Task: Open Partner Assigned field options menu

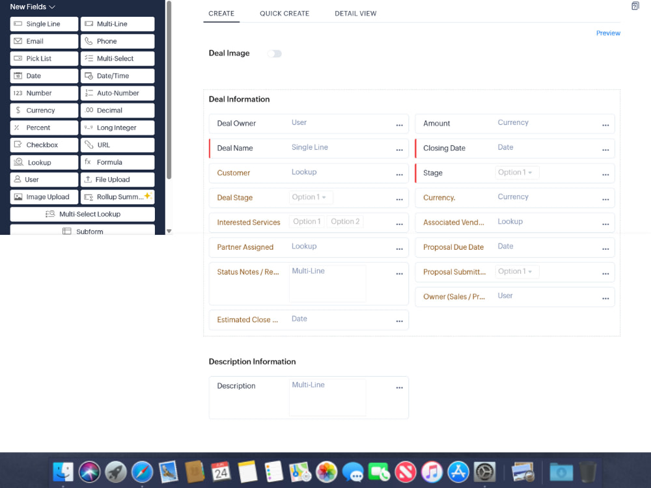Action: [400, 249]
